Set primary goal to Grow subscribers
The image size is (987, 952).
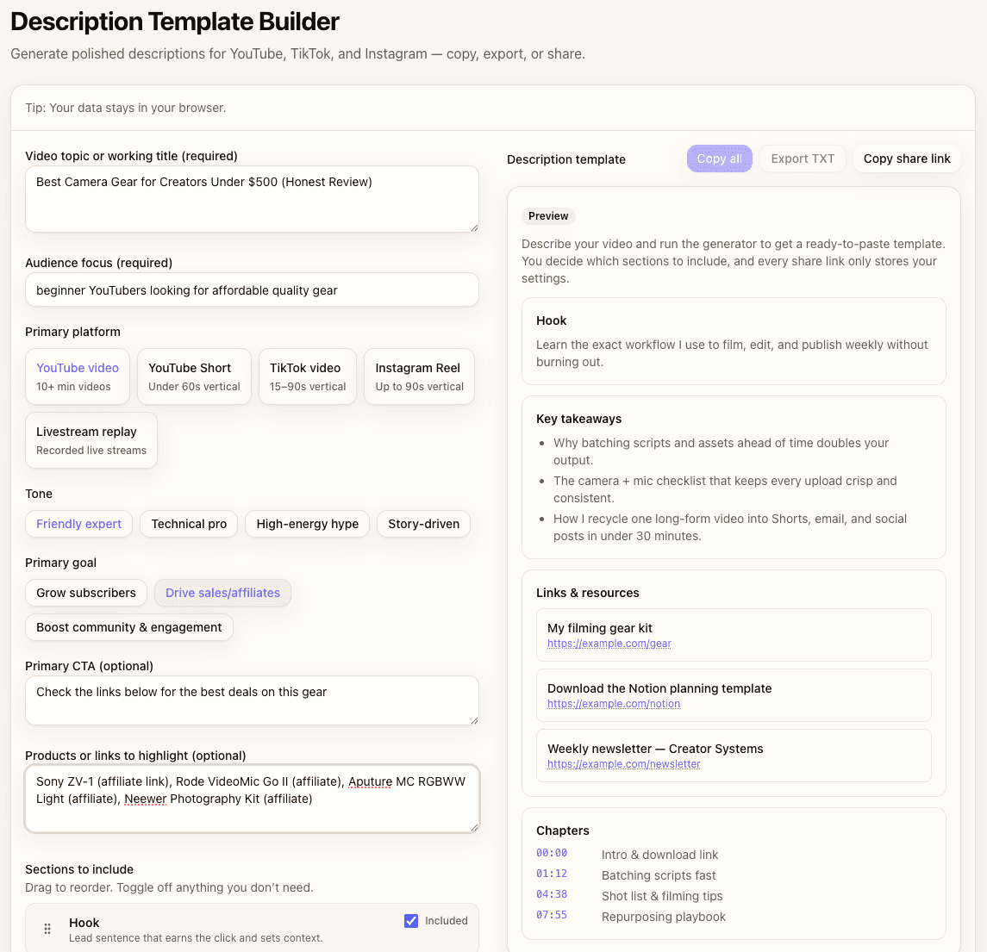[x=85, y=593]
